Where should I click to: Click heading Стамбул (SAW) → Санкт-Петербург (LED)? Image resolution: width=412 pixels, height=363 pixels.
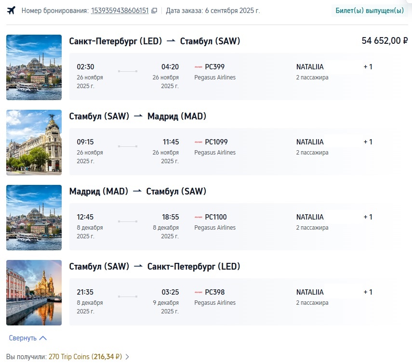pyautogui.click(x=155, y=266)
